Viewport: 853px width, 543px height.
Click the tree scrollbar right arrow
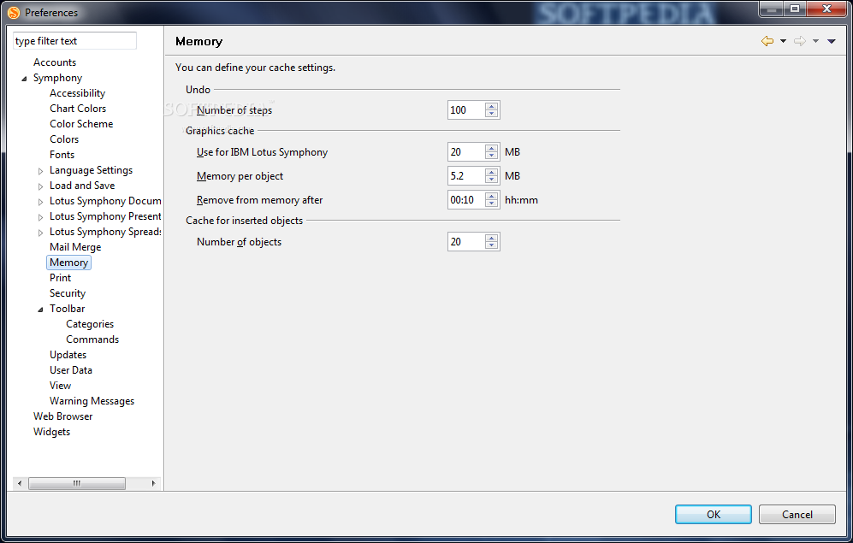(153, 482)
